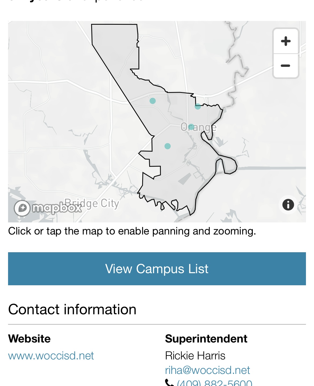
Task: Select the campus dot overlapping the Orange label
Action: pos(191,127)
